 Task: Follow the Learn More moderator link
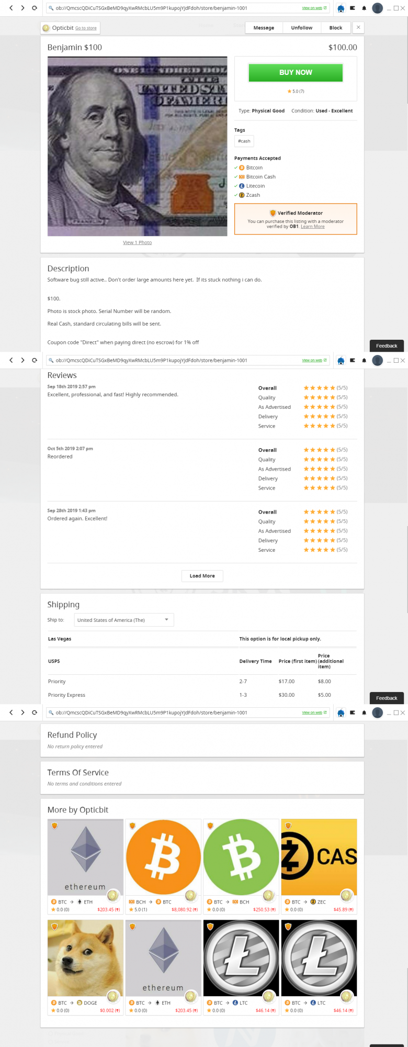[x=313, y=227]
